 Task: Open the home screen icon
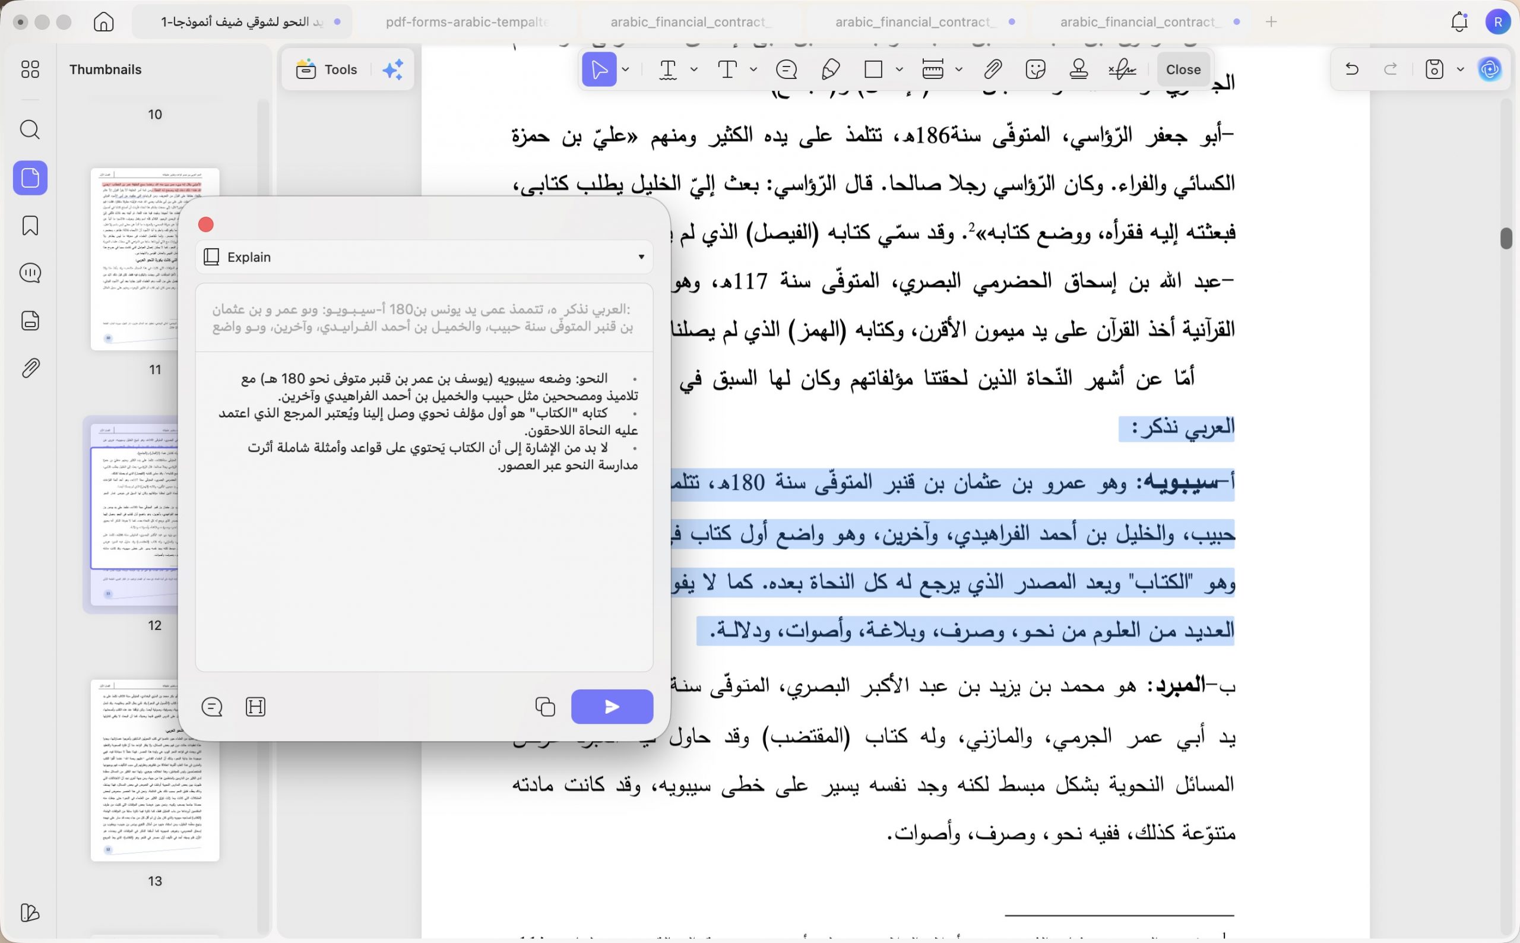click(103, 22)
